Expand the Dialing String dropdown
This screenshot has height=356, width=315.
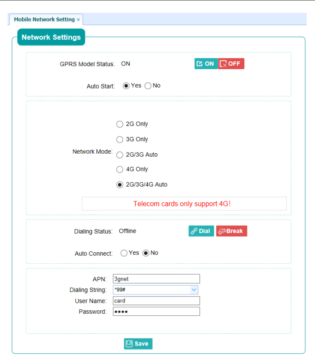(194, 290)
